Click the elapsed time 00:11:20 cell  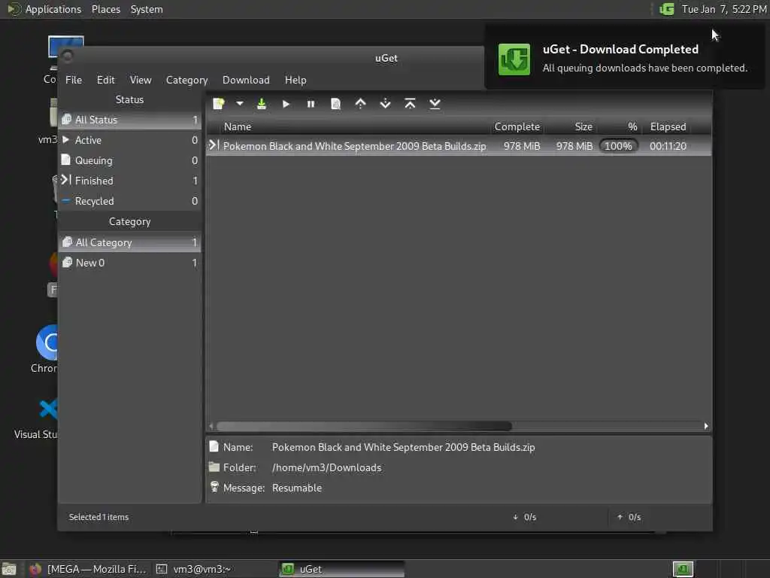coord(668,146)
